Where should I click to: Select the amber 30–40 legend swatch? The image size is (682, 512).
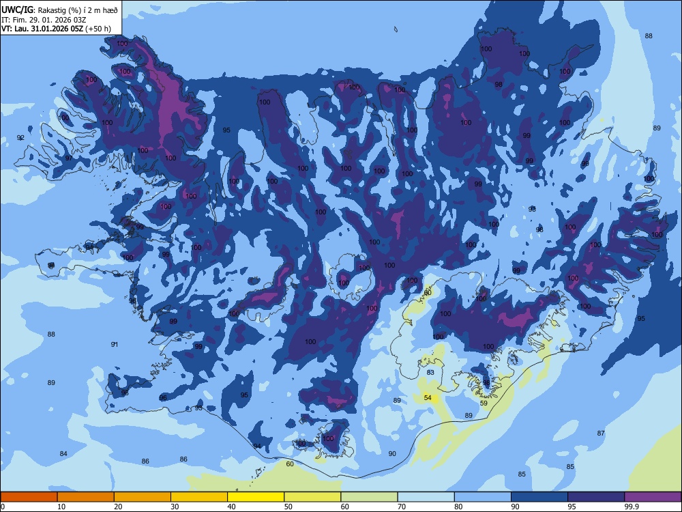pos(199,497)
